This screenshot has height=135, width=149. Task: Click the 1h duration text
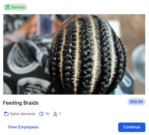[x=47, y=114]
